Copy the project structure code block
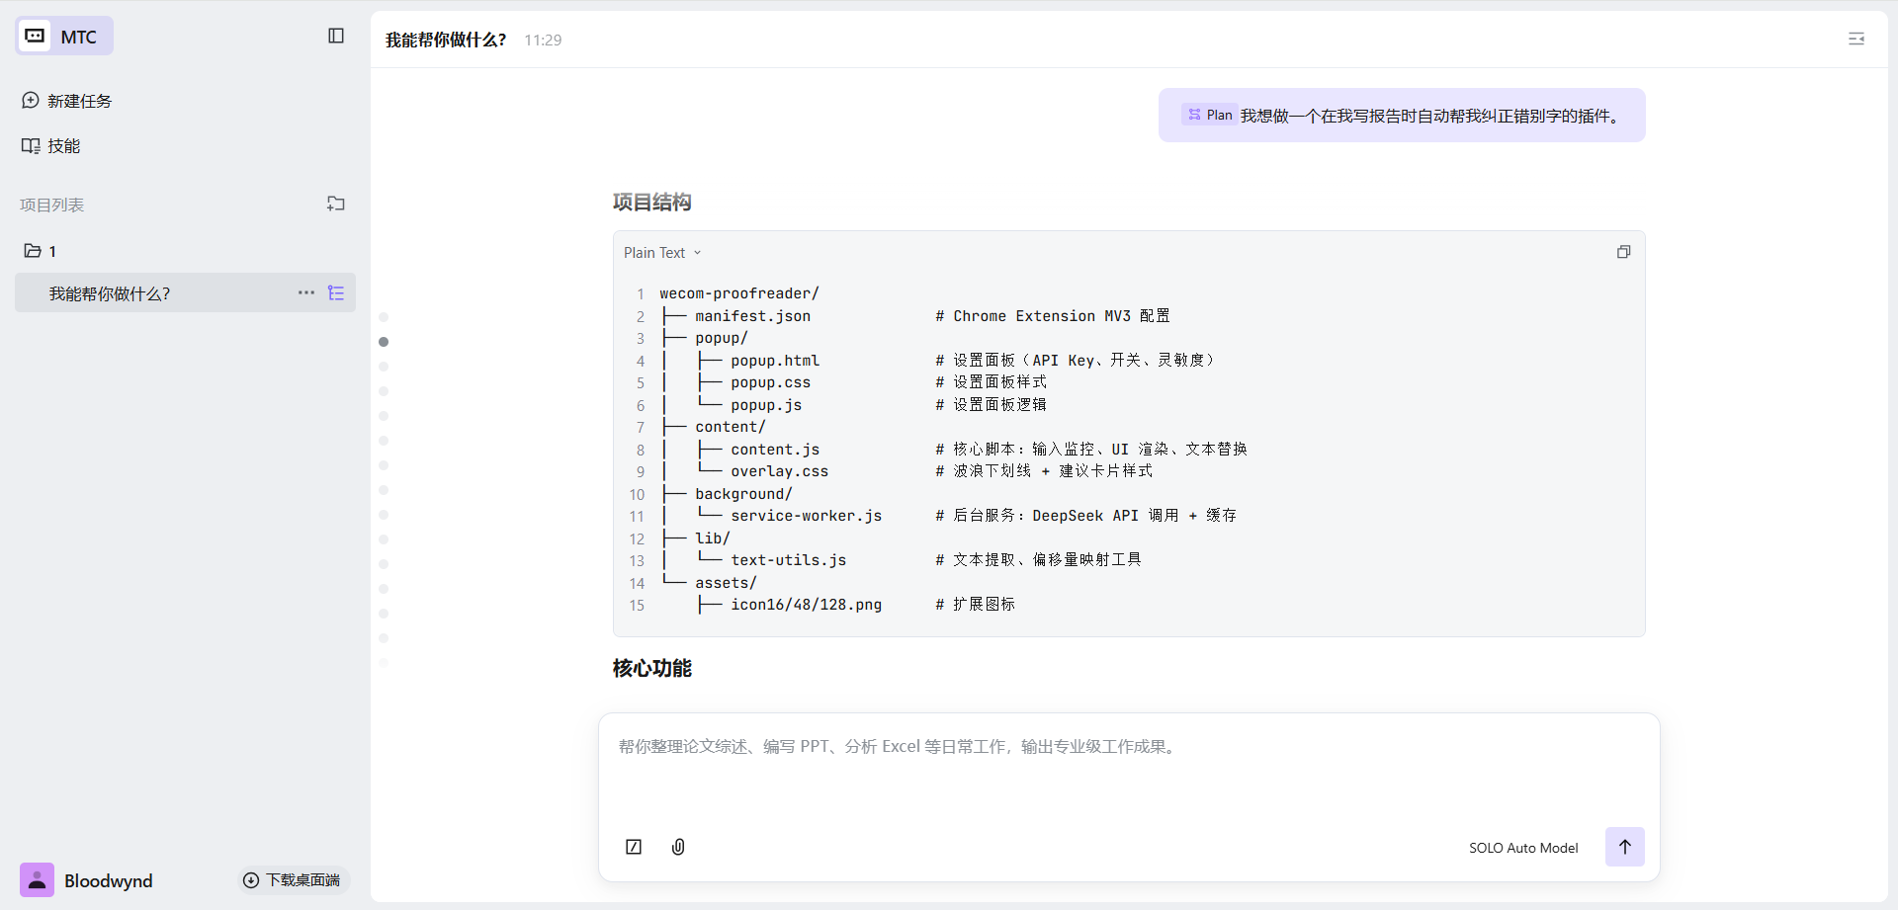 1623,252
